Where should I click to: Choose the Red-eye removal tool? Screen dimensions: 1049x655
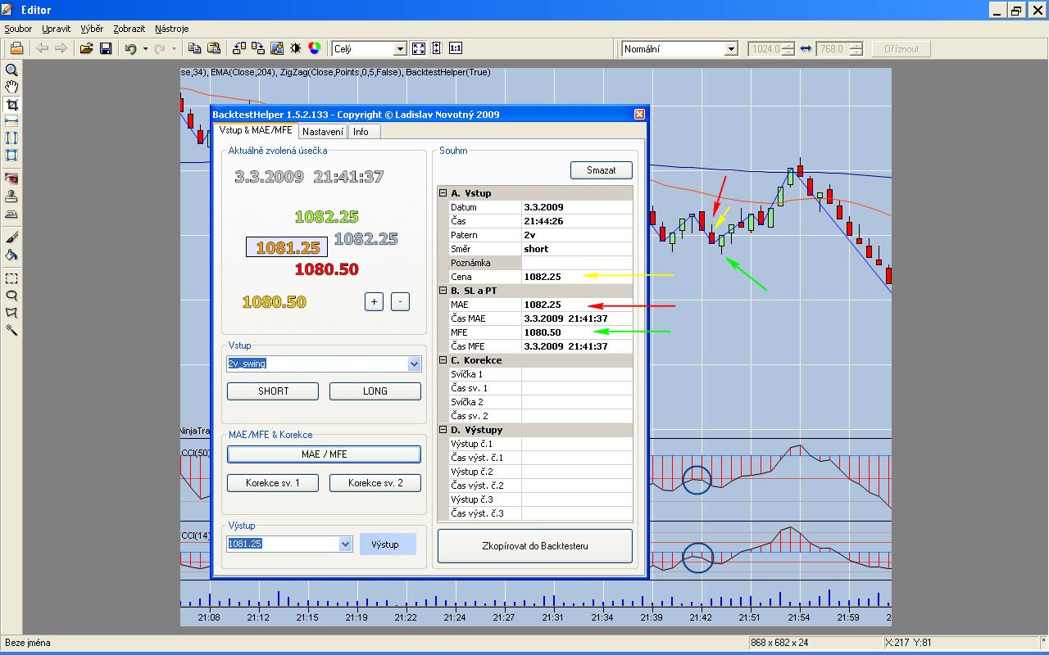pyautogui.click(x=11, y=179)
